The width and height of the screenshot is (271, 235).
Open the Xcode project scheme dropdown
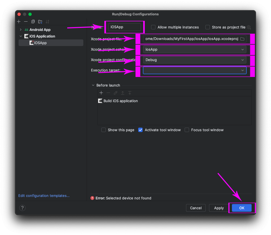195,49
